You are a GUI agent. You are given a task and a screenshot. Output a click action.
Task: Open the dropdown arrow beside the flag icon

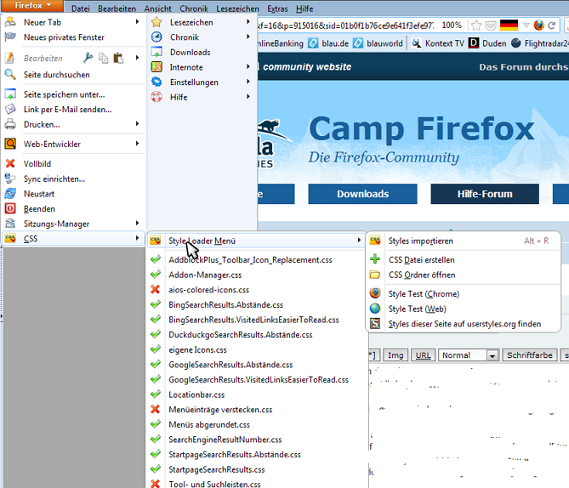(x=526, y=26)
